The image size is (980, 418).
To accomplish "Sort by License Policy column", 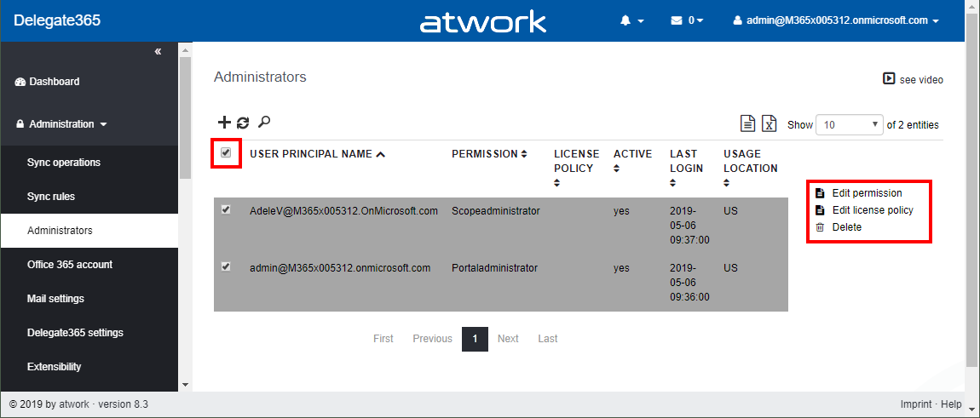I will 576,168.
